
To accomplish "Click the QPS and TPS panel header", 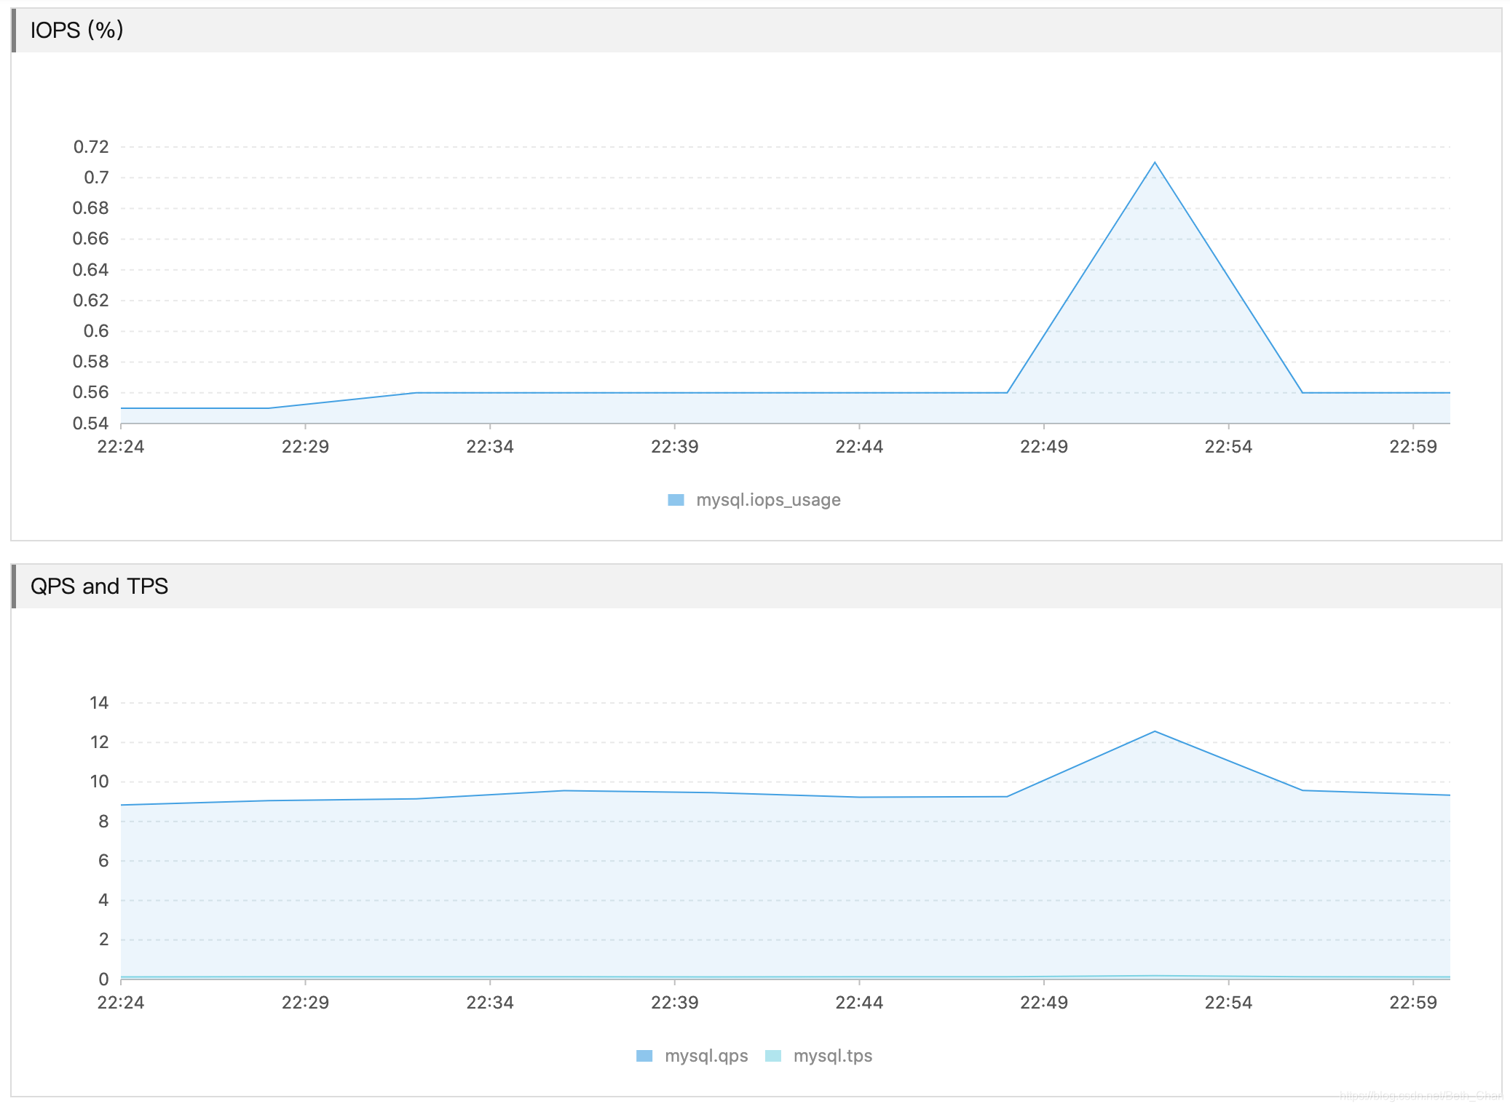I will [x=99, y=587].
